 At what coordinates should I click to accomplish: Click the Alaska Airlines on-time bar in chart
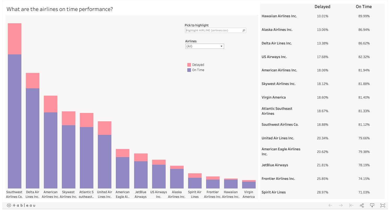[x=177, y=179]
